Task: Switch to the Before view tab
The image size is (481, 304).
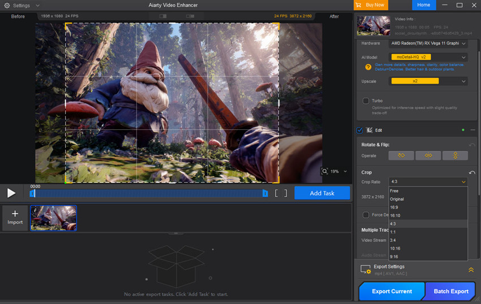Action: click(18, 16)
